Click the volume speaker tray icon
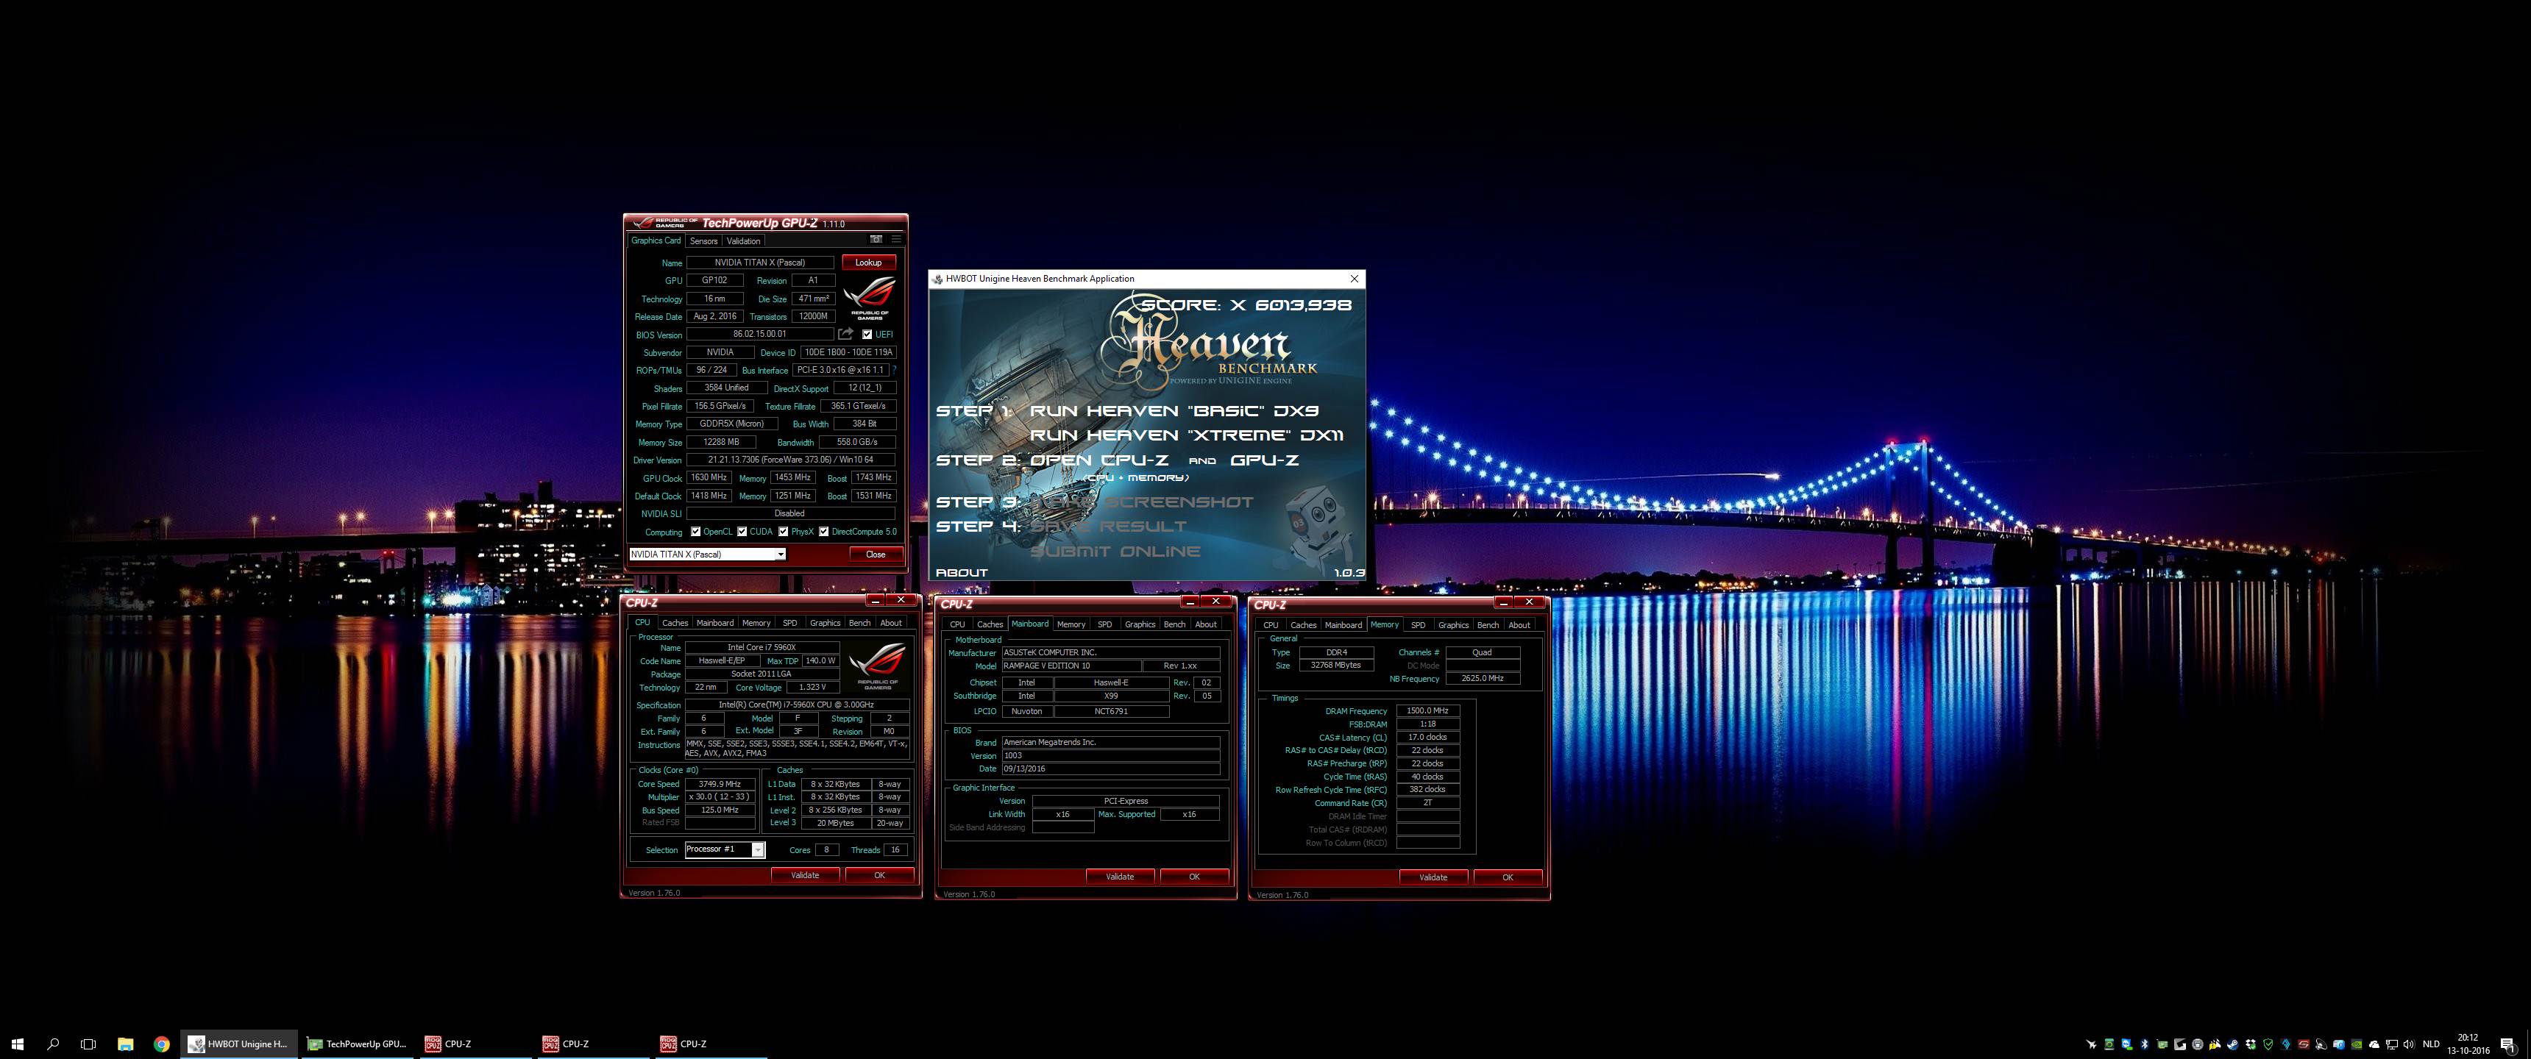This screenshot has width=2531, height=1059. (2408, 1044)
